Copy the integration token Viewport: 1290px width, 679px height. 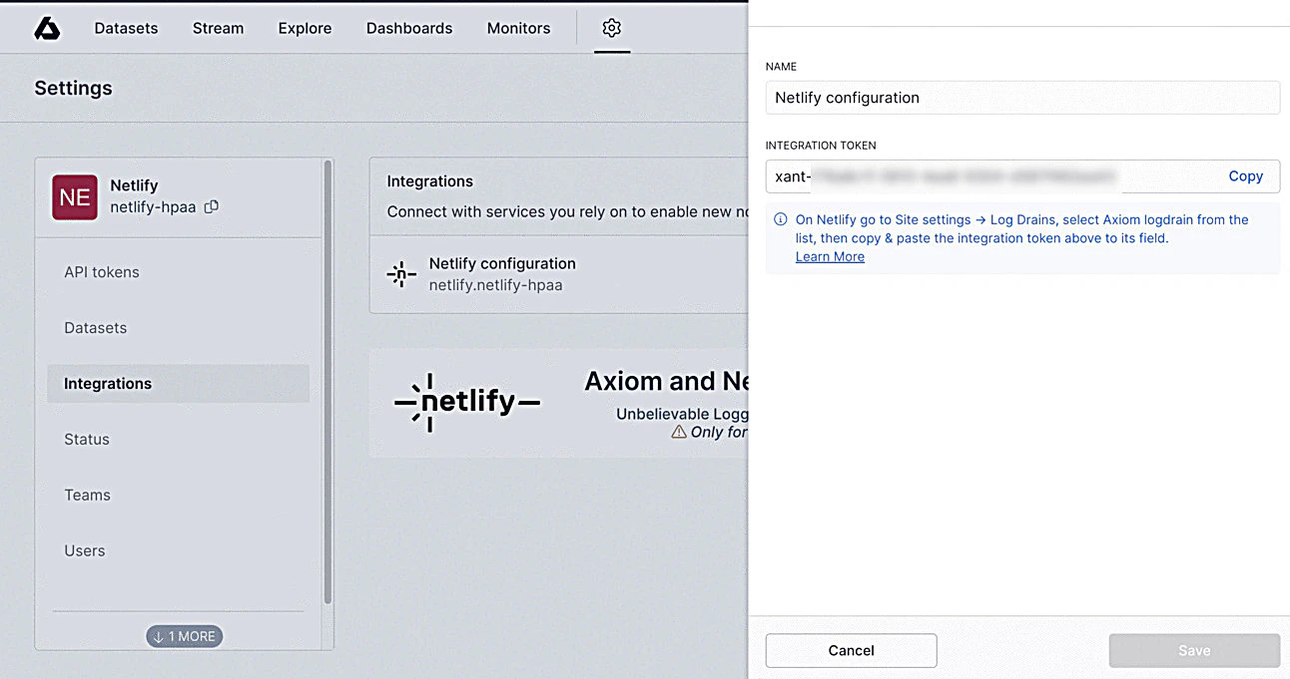coord(1245,176)
